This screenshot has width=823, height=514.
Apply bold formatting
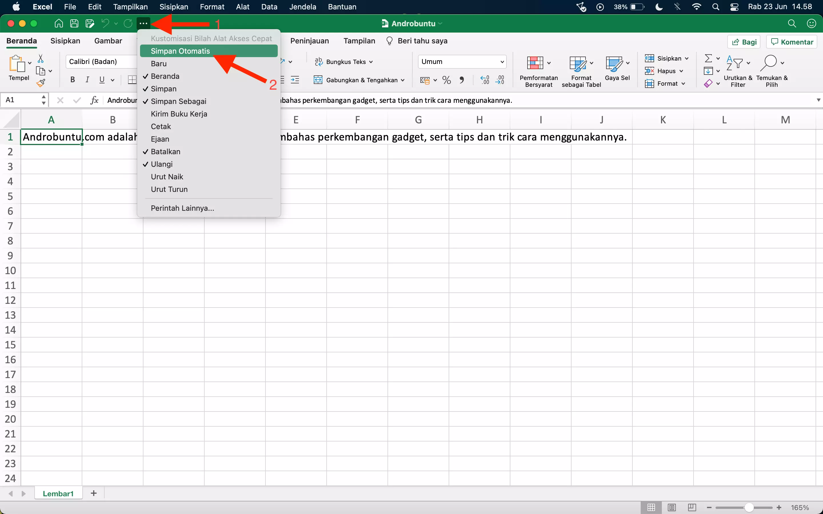pos(72,80)
